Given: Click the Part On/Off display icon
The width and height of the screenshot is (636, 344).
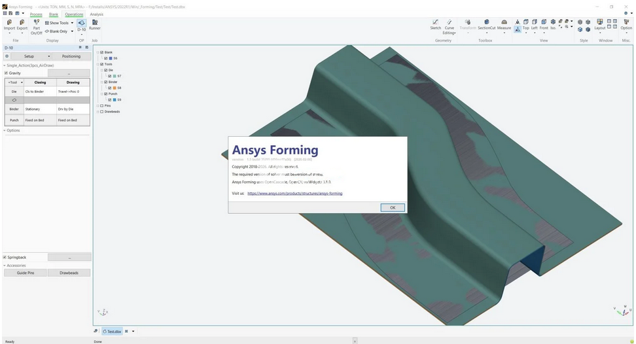Looking at the screenshot, I should (36, 24).
